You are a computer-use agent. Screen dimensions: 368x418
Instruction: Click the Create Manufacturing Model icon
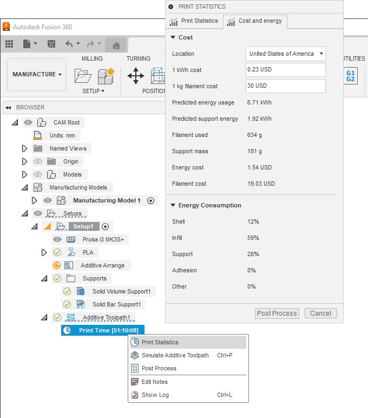106,76
